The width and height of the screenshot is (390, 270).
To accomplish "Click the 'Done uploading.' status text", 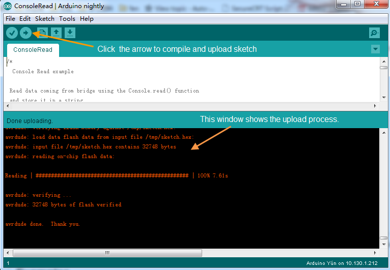I will tap(30, 121).
